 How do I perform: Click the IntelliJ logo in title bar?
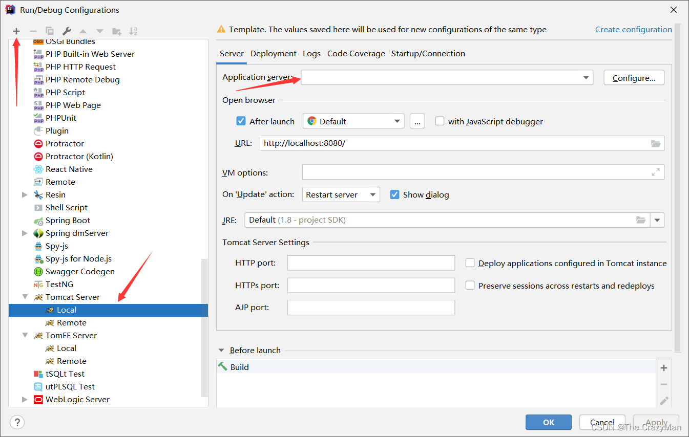click(x=10, y=10)
